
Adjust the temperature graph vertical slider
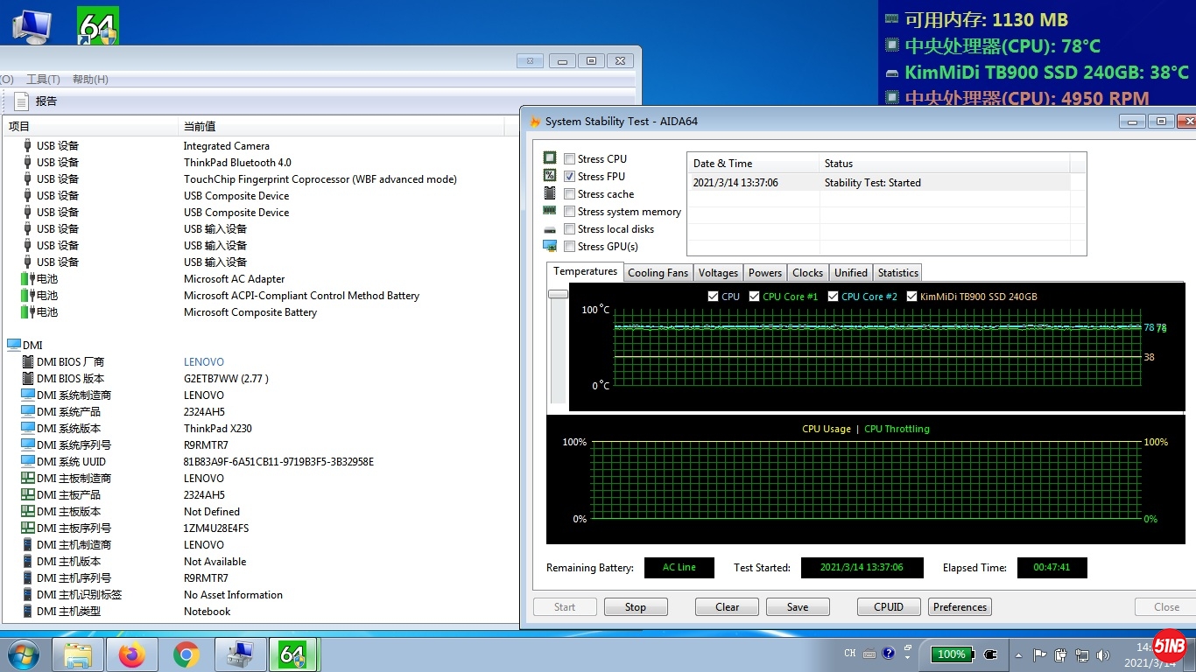click(x=558, y=295)
